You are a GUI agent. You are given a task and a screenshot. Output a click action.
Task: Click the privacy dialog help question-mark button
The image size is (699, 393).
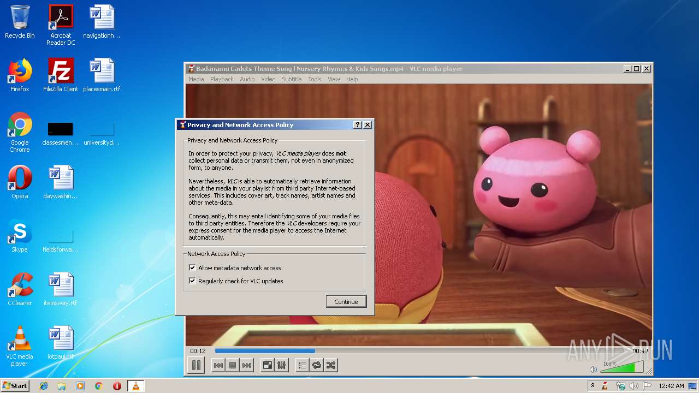click(x=358, y=125)
